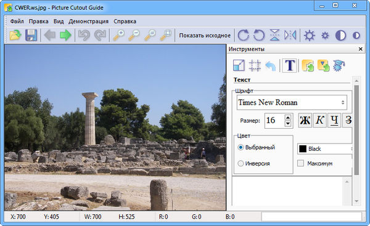Save image with the floppy disk icon
Screen dimensions: 370x226
[31, 35]
